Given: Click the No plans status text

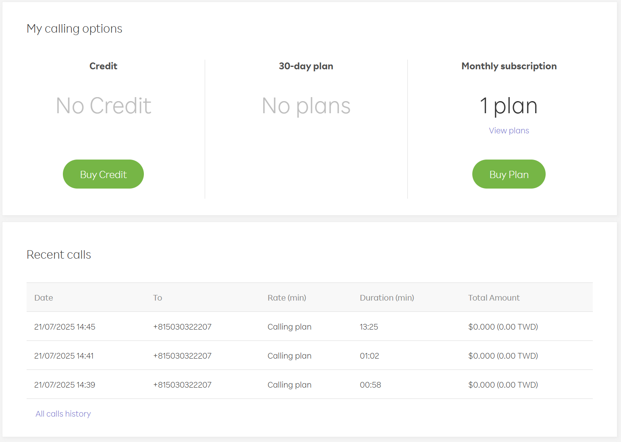Looking at the screenshot, I should click(306, 106).
